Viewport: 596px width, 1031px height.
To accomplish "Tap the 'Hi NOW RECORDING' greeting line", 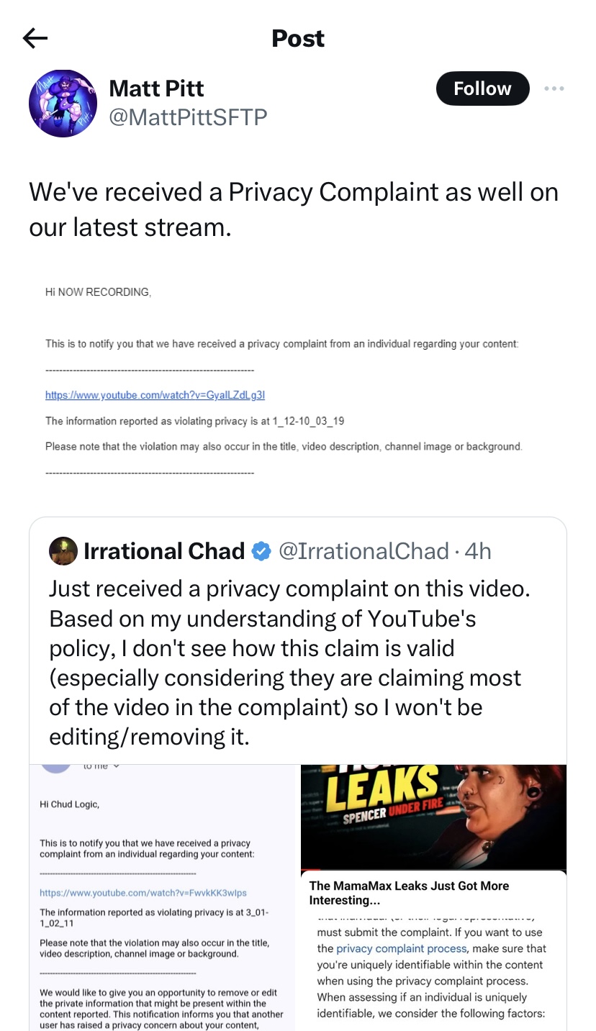I will click(98, 292).
